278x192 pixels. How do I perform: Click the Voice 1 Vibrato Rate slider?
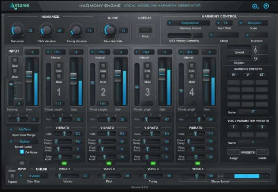point(63,134)
